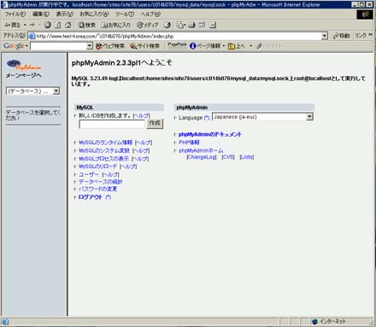Image resolution: width=376 pixels, height=327 pixels.
Task: Open the change password (パスワードの変更) link
Action: [x=97, y=189]
